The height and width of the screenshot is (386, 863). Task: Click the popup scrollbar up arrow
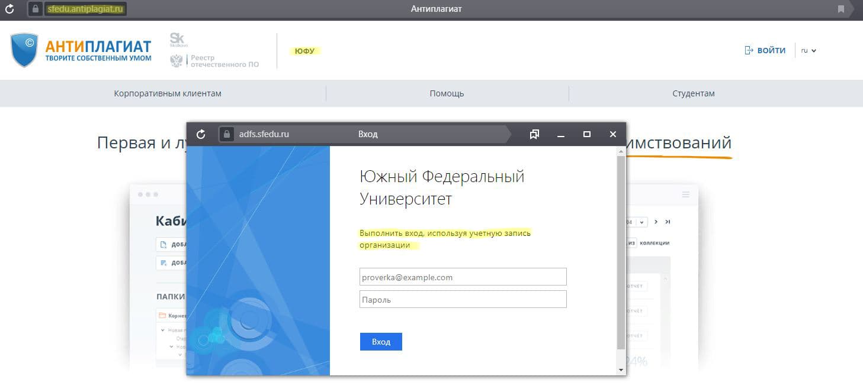(621, 150)
